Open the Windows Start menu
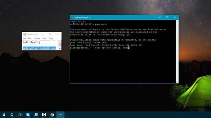The width and height of the screenshot is (211, 118). tap(4, 115)
